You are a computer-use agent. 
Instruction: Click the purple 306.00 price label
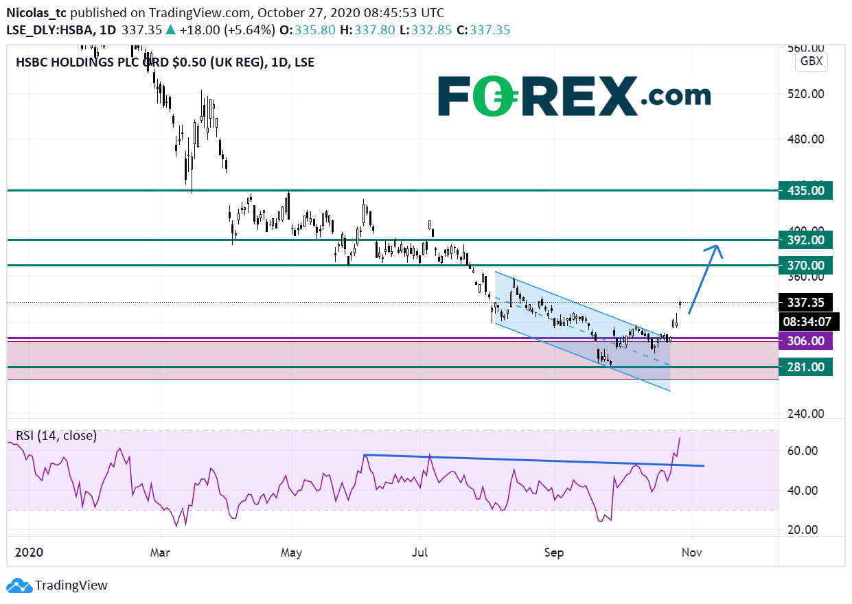[806, 341]
